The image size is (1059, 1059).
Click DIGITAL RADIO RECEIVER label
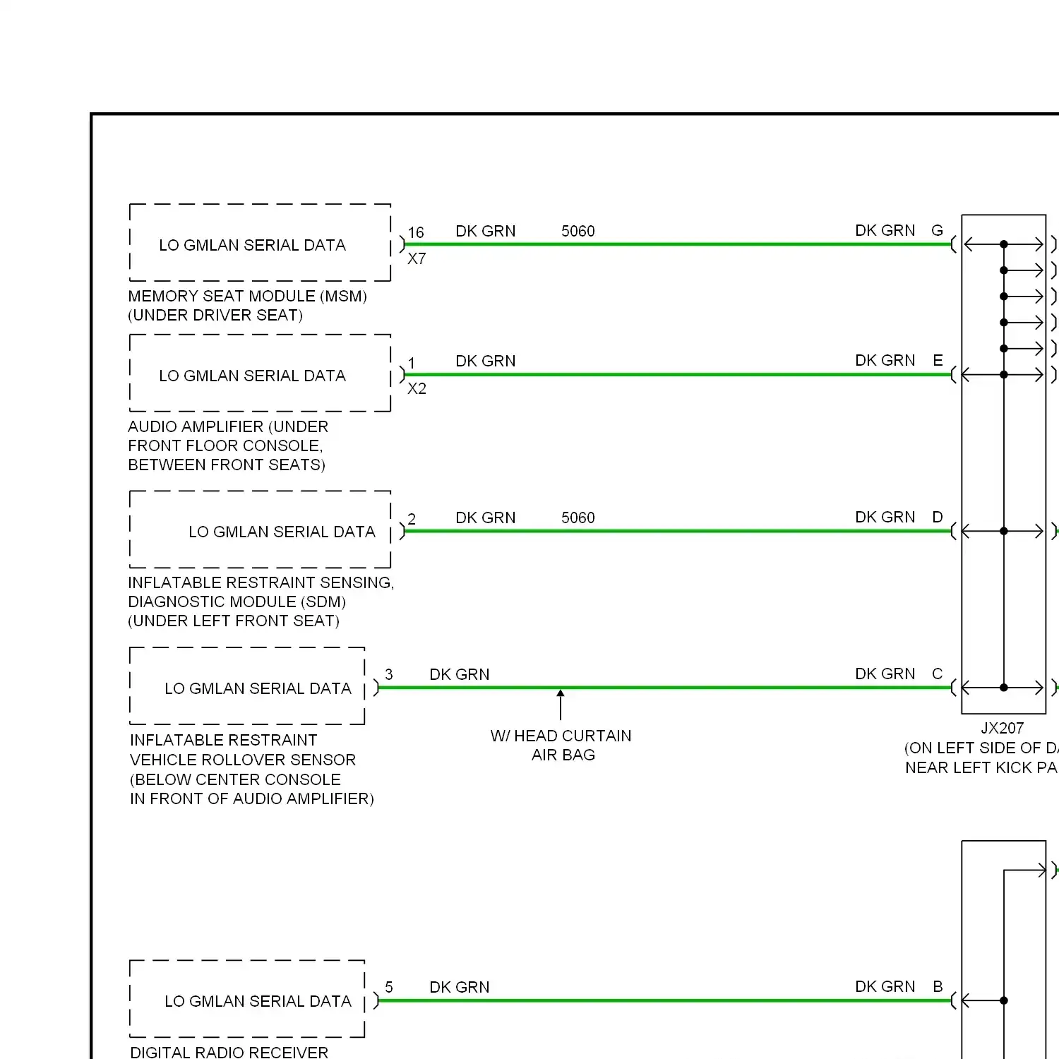pos(229,1052)
